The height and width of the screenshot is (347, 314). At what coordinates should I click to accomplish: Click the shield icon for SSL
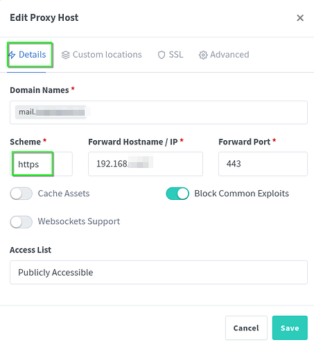[x=162, y=55]
